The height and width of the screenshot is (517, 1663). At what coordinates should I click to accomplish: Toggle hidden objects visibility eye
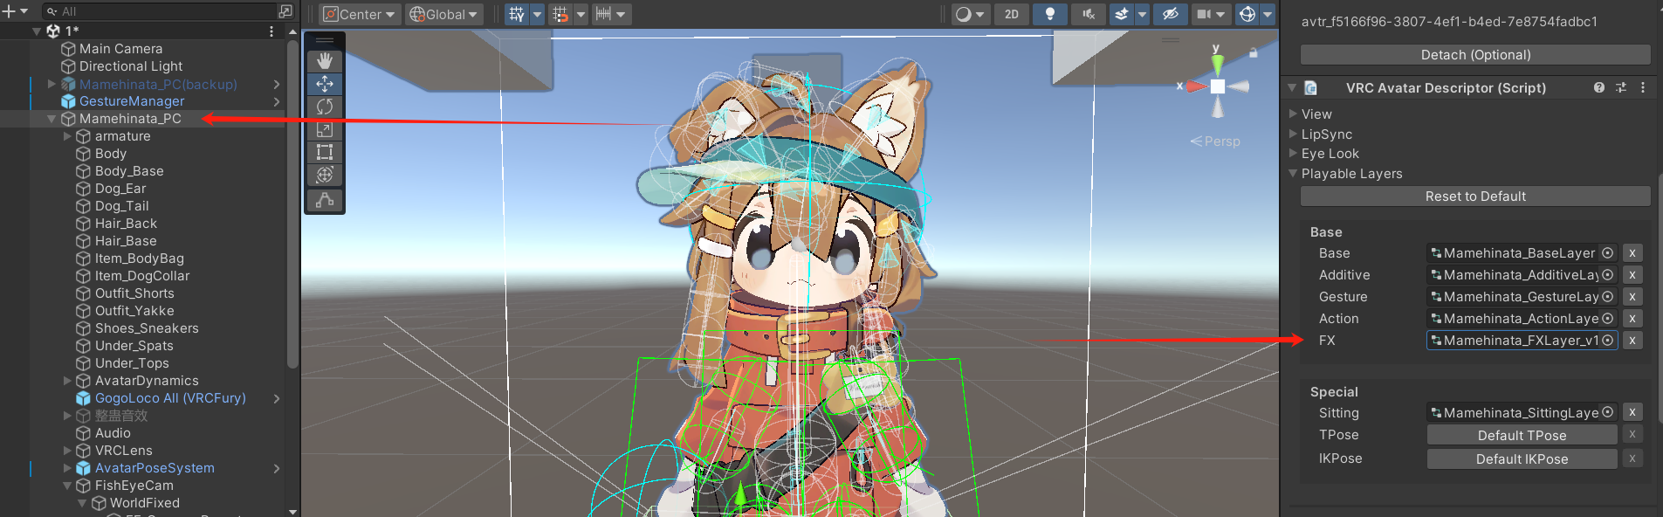tap(1171, 14)
